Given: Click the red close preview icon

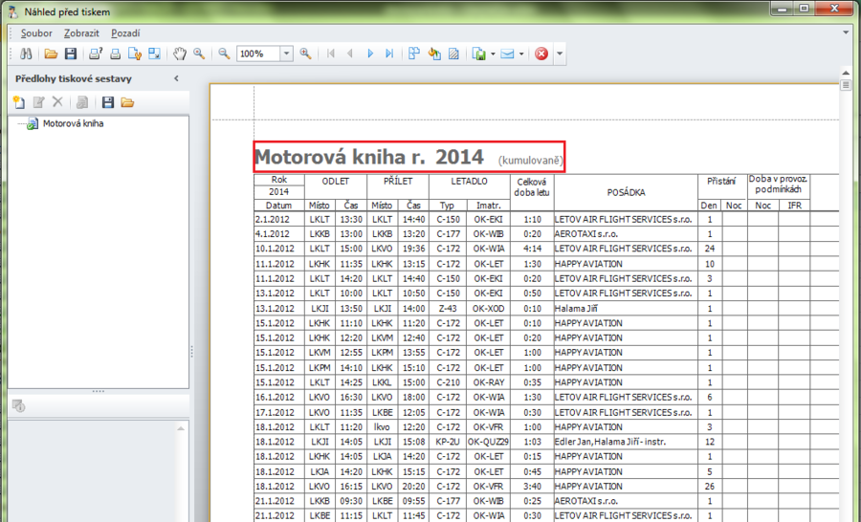Looking at the screenshot, I should pyautogui.click(x=541, y=54).
